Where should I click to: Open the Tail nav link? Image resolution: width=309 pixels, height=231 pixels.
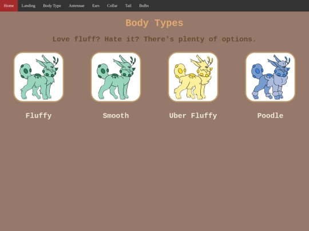[128, 6]
